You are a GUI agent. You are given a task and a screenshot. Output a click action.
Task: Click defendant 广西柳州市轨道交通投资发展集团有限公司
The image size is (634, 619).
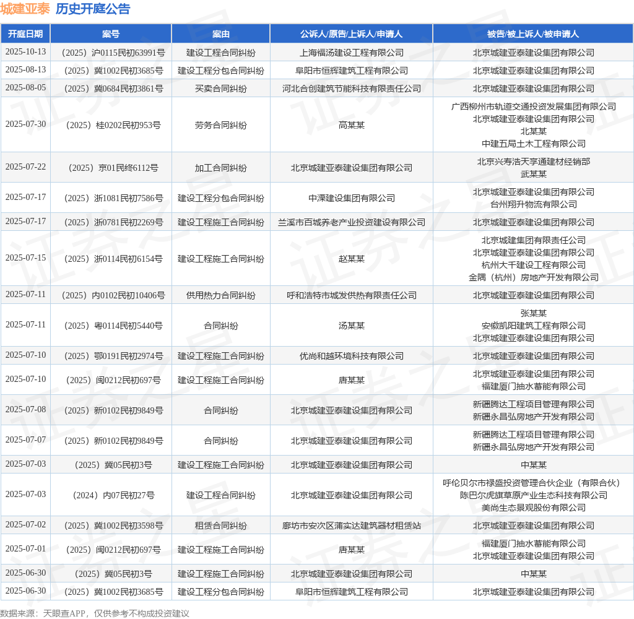[533, 106]
